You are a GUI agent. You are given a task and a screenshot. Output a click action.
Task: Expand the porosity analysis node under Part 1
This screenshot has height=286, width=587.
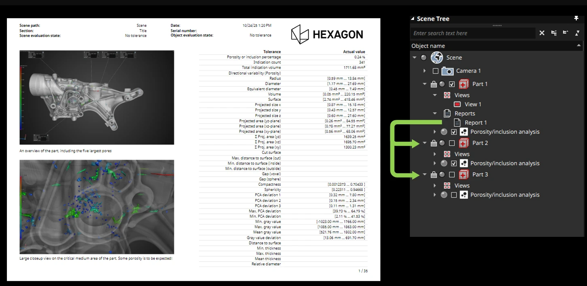(435, 132)
